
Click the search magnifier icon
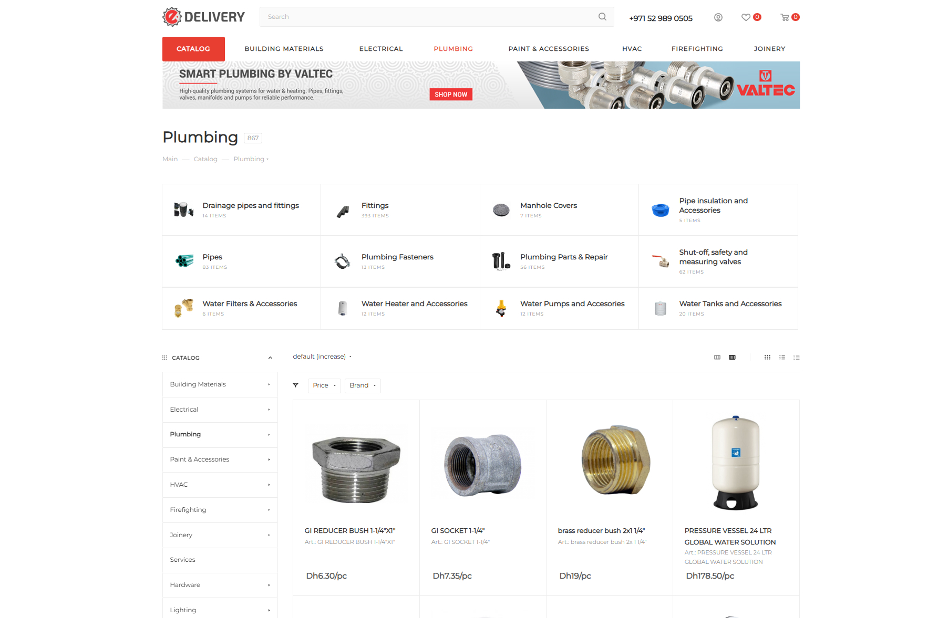click(602, 17)
